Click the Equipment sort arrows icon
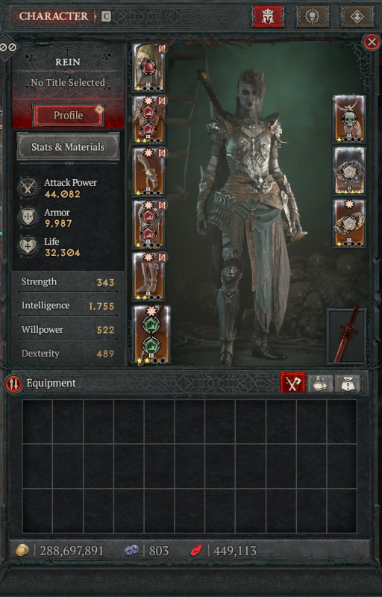The image size is (382, 597). [x=13, y=384]
